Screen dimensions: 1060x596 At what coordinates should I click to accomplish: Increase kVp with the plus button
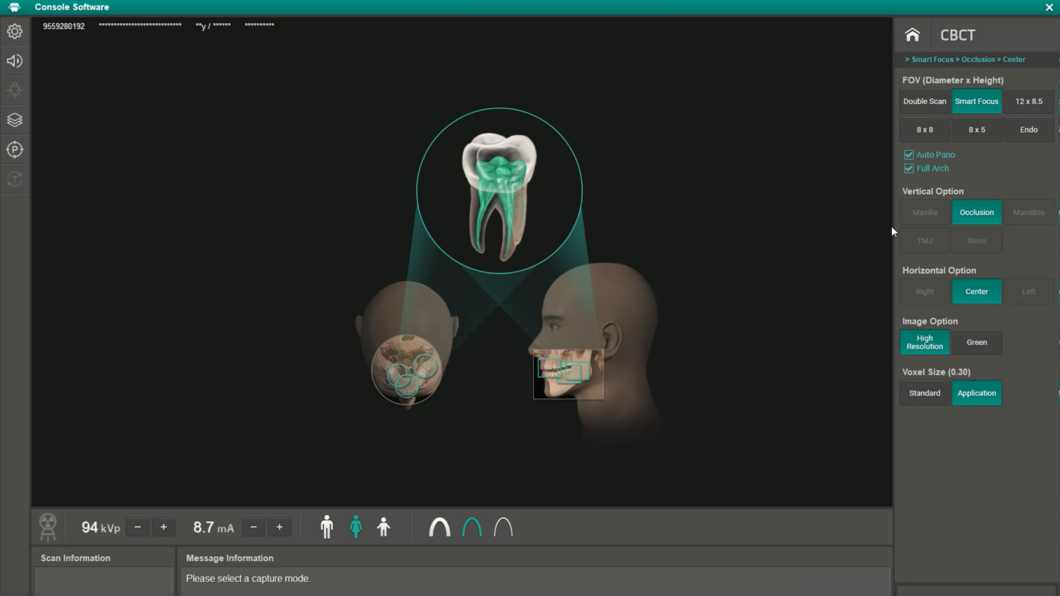163,527
